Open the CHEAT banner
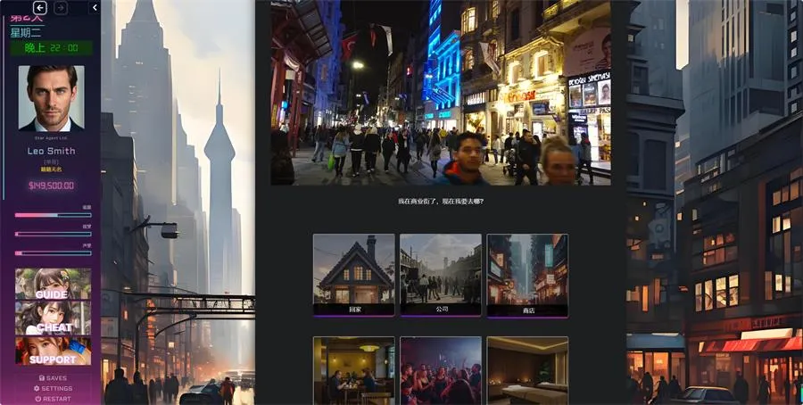The height and width of the screenshot is (405, 803). click(53, 317)
